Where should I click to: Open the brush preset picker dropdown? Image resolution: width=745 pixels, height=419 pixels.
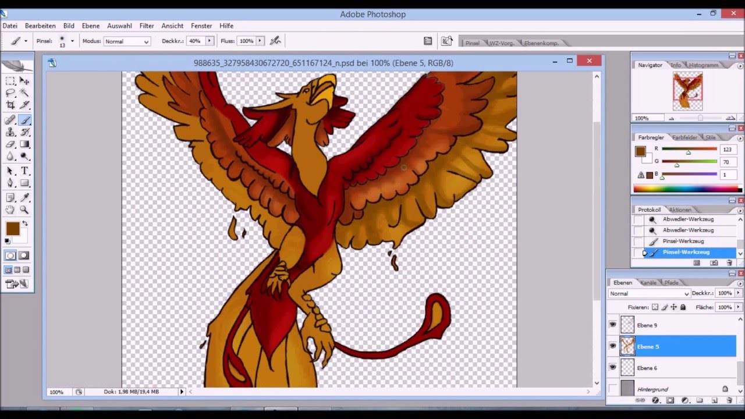click(x=72, y=41)
